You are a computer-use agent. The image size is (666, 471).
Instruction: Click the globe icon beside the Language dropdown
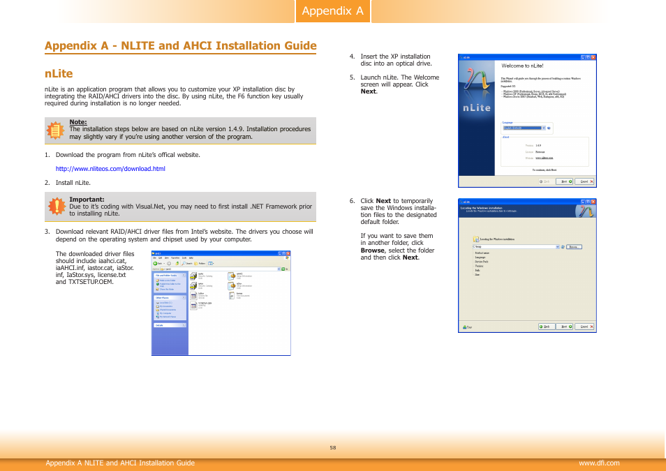point(549,128)
